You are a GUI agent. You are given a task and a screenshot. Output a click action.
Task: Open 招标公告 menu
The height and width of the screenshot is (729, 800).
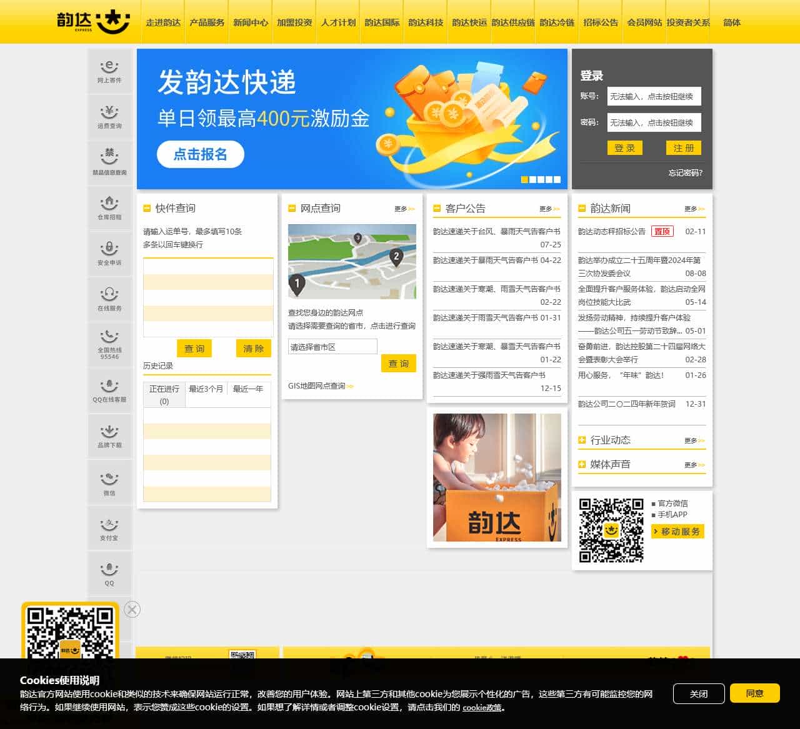601,22
